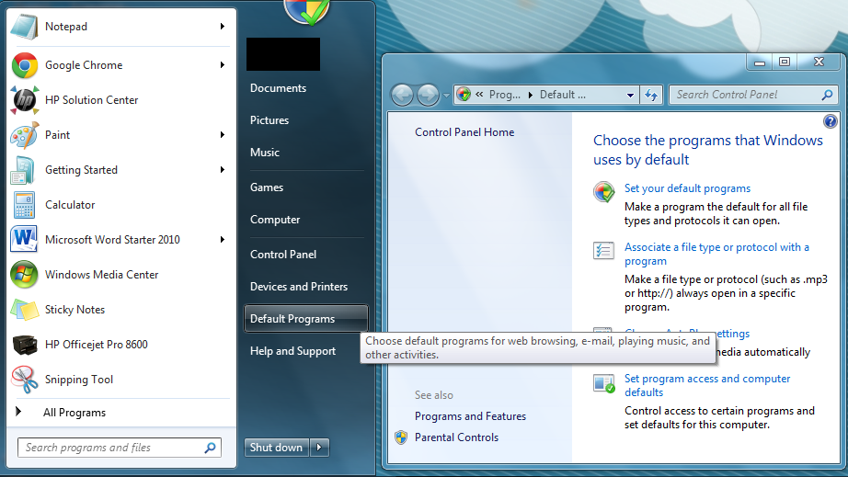Show All Programs list
This screenshot has height=477, width=848.
74,413
